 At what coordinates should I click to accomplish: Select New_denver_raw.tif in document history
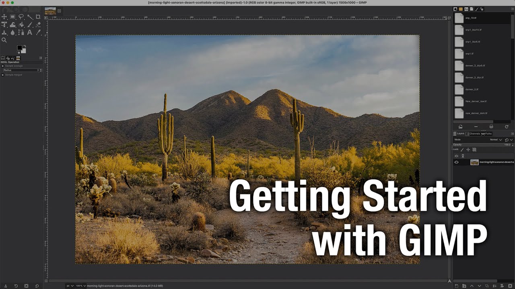[482, 101]
